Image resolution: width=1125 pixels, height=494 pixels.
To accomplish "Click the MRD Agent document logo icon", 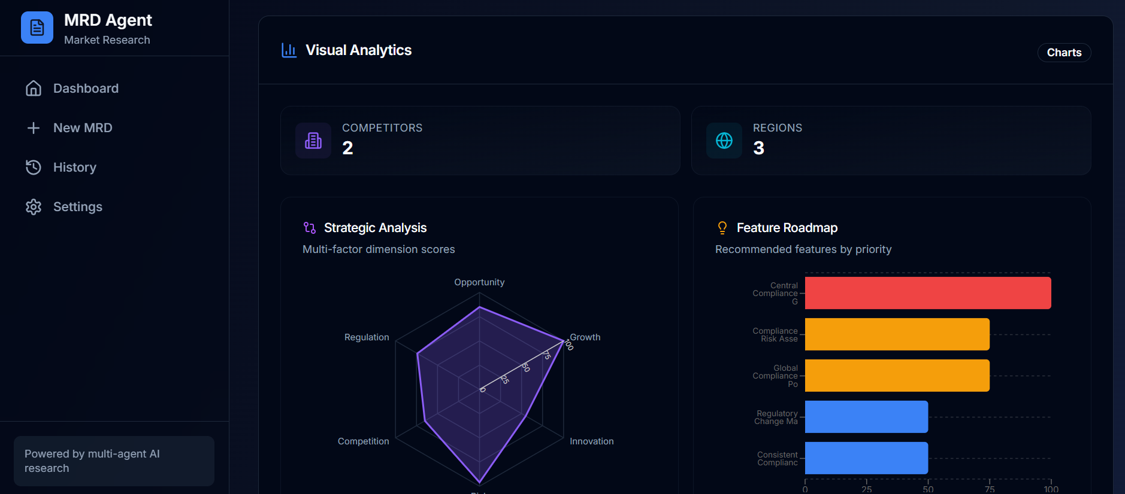I will click(37, 27).
